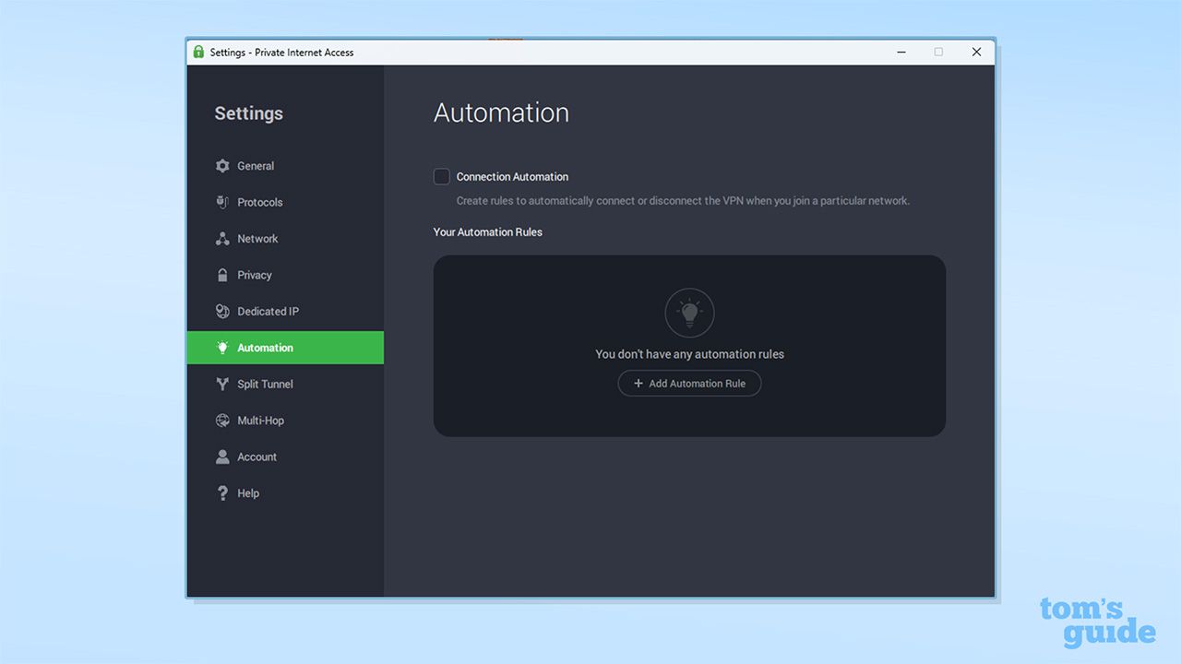
Task: Click the Add Automation Rule button
Action: coord(689,384)
